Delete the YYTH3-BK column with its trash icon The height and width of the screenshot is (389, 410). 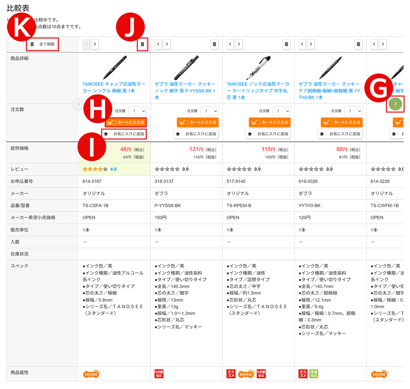coord(358,45)
